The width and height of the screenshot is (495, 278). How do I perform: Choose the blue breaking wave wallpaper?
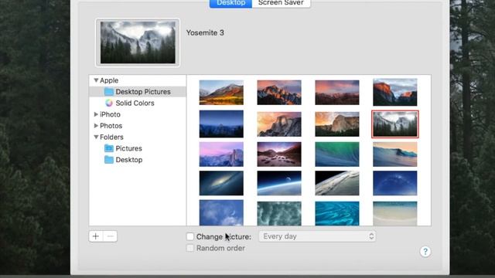point(395,154)
